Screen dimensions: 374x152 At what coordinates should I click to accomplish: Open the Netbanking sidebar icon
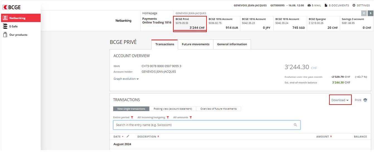coord(5,18)
